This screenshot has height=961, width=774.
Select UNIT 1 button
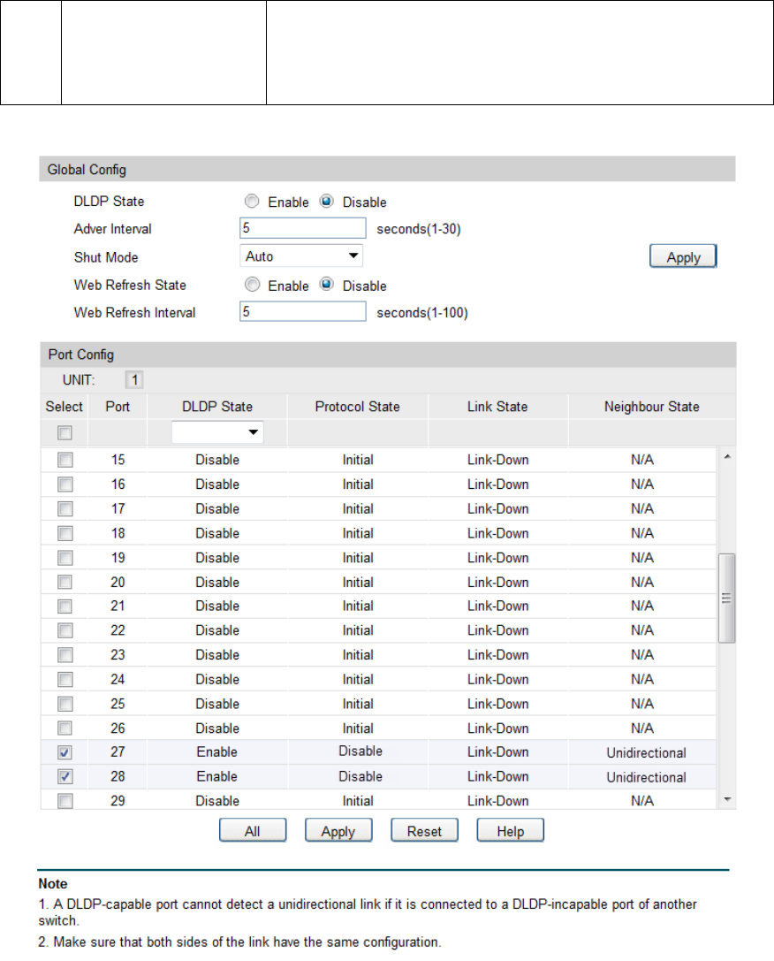134,380
